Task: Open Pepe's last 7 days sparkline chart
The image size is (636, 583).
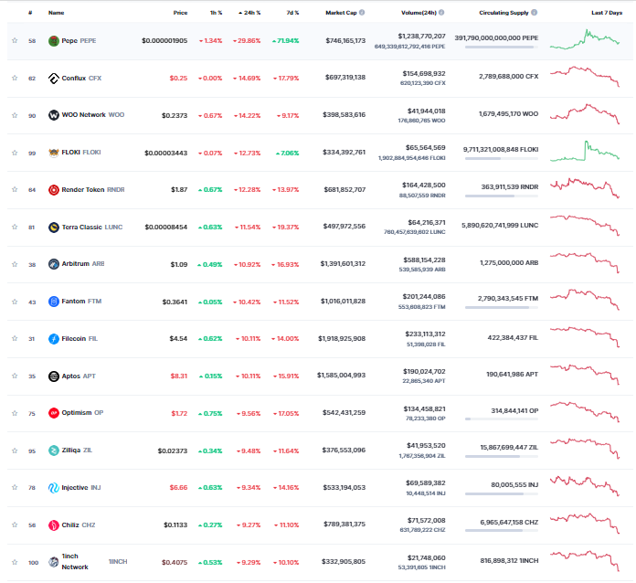Action: pyautogui.click(x=585, y=39)
